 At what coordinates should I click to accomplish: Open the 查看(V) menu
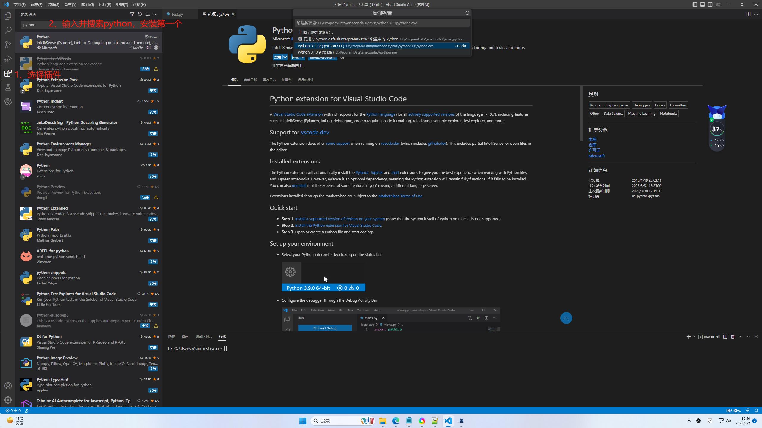pyautogui.click(x=70, y=4)
